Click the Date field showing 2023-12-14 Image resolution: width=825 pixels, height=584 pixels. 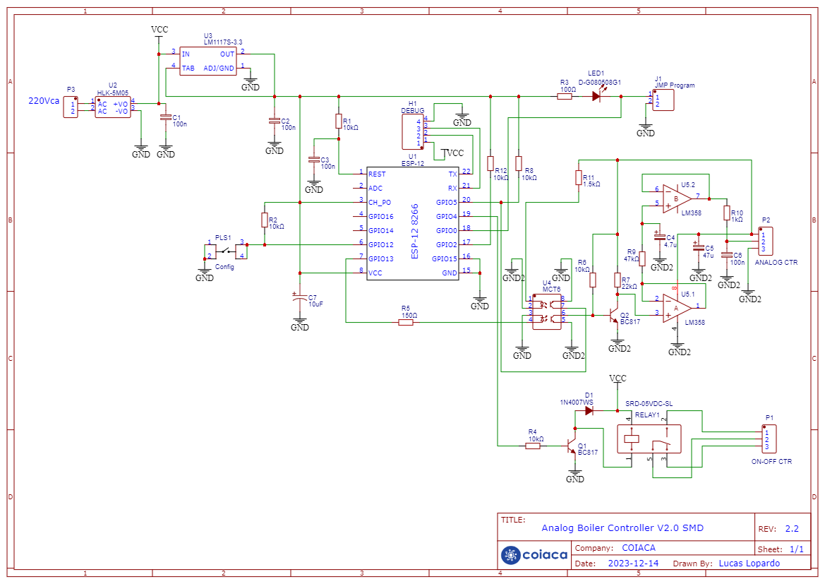pos(633,563)
